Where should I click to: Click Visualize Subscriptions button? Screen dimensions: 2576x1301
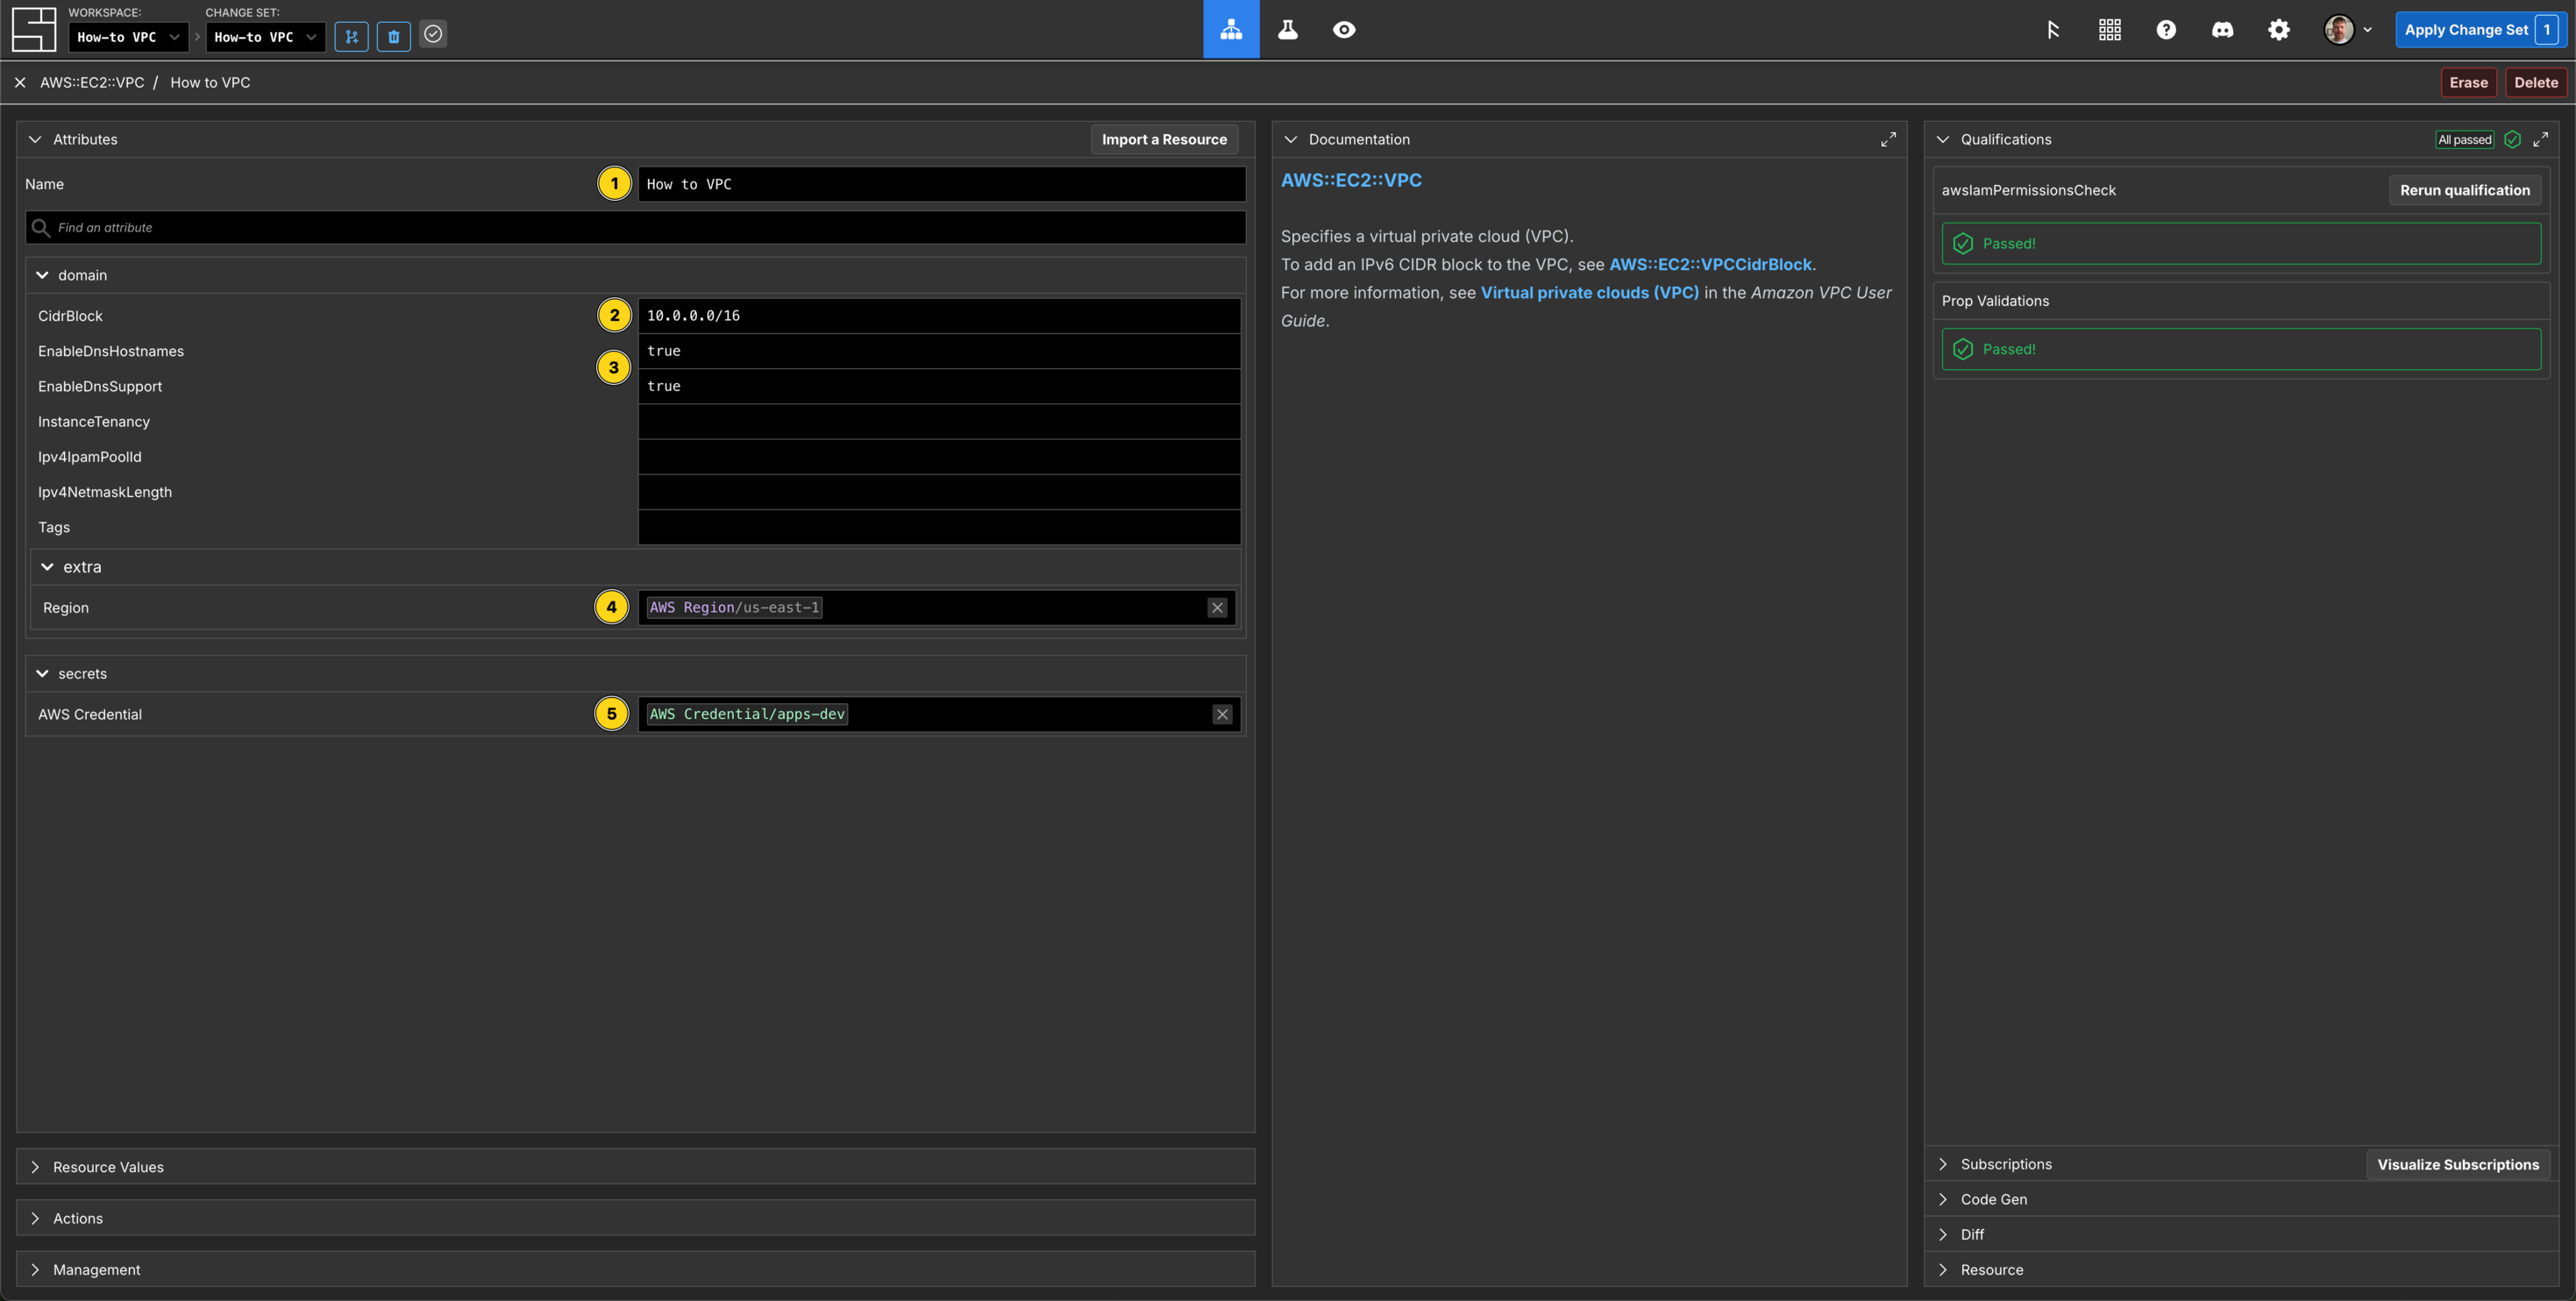point(2458,1164)
